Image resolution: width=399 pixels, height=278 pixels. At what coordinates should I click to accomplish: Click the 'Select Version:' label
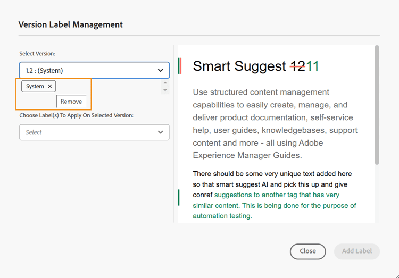[x=37, y=53]
